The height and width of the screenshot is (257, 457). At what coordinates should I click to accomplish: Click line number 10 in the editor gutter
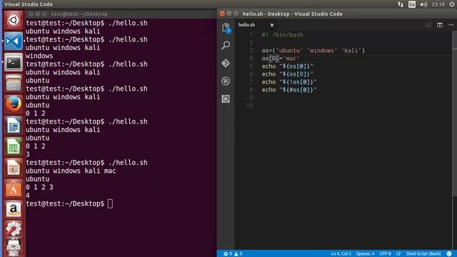click(249, 105)
